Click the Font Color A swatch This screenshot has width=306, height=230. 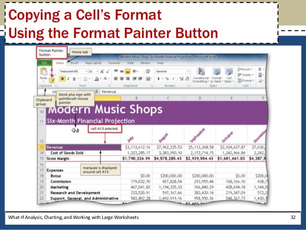tap(105, 79)
